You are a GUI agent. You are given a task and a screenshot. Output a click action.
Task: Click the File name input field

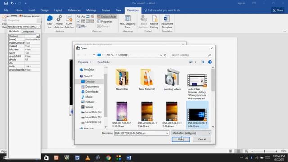[x=140, y=133]
